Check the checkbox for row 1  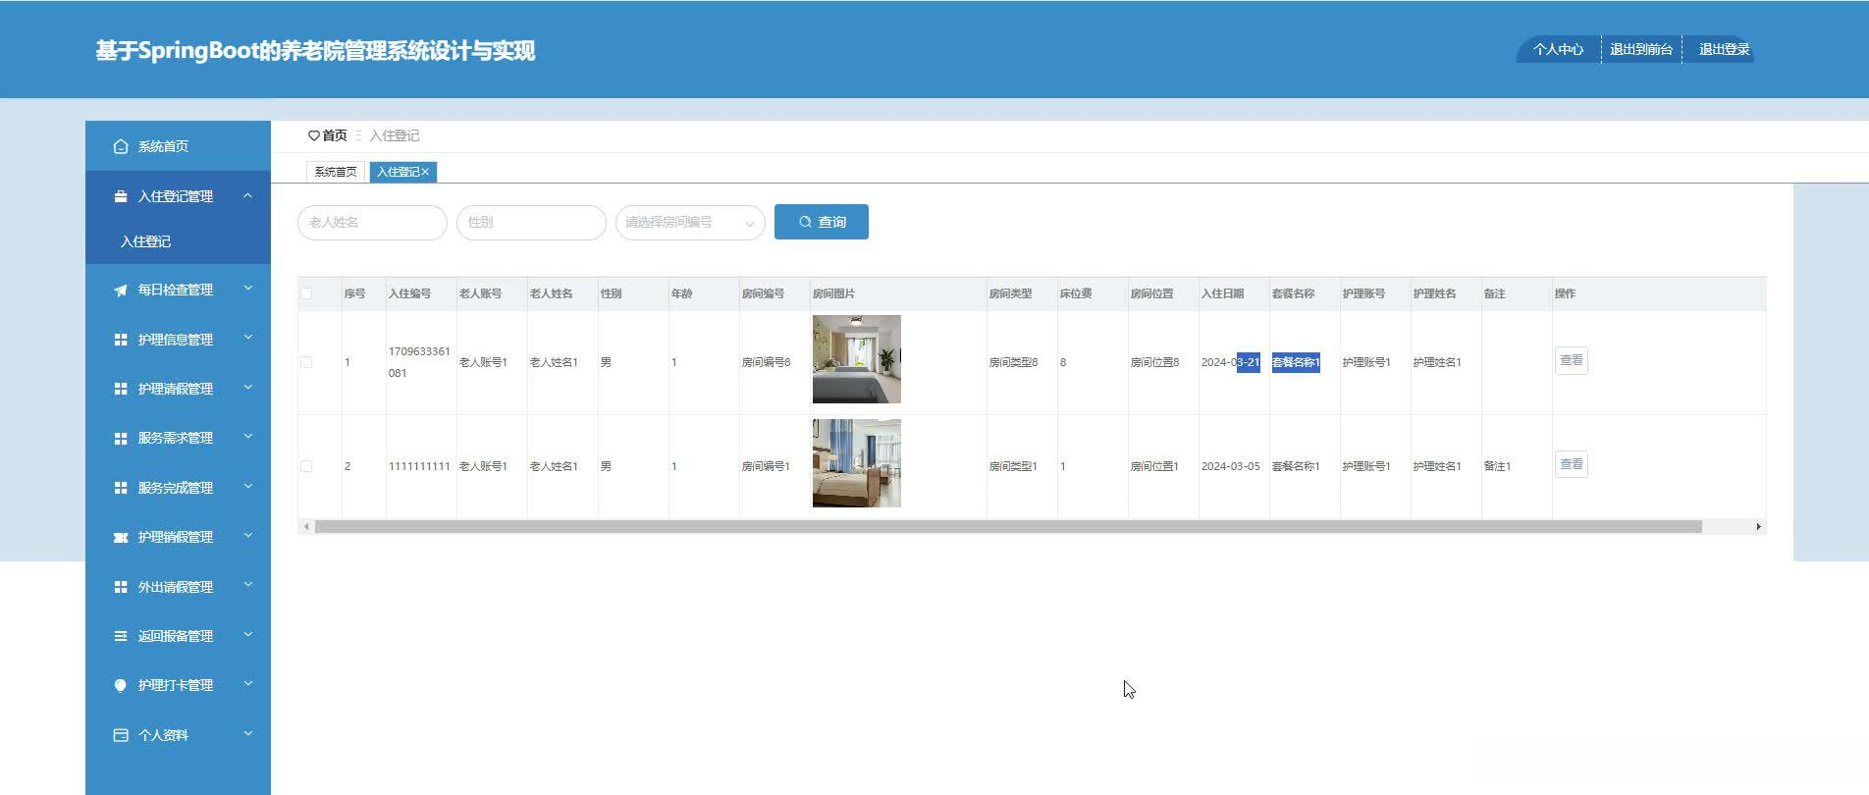(x=306, y=362)
